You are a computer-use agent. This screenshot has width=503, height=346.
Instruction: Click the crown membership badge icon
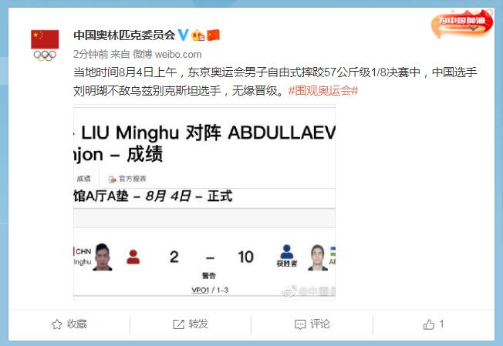(x=198, y=35)
